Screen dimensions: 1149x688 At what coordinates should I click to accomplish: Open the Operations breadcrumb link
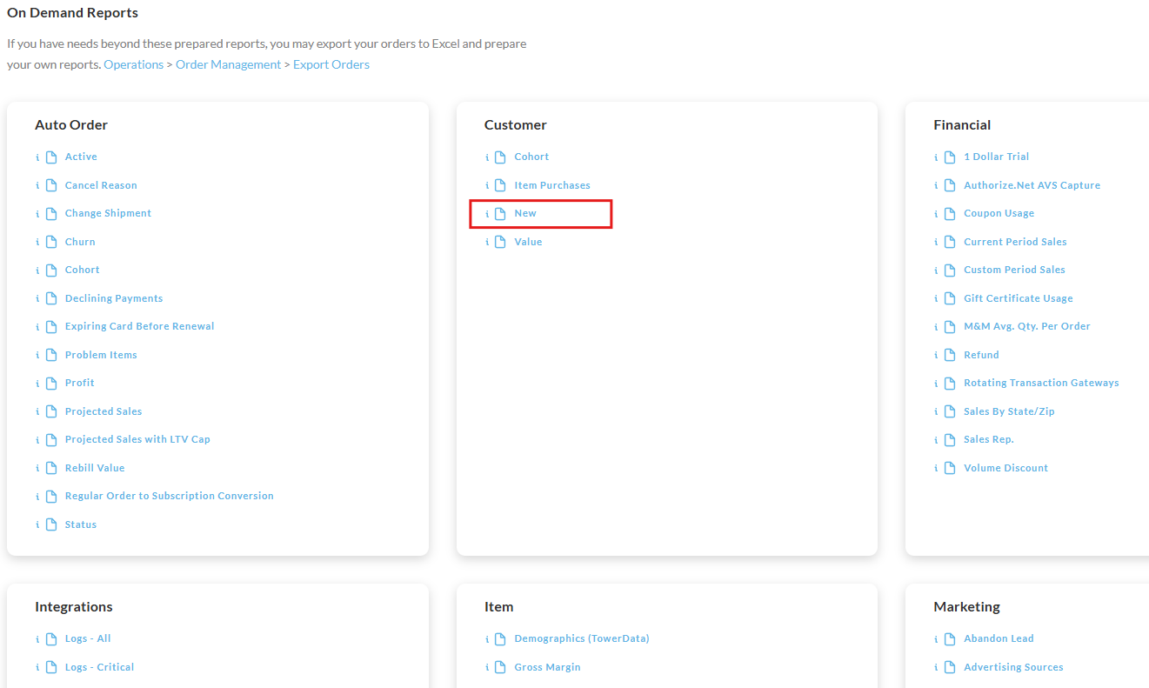(x=134, y=64)
